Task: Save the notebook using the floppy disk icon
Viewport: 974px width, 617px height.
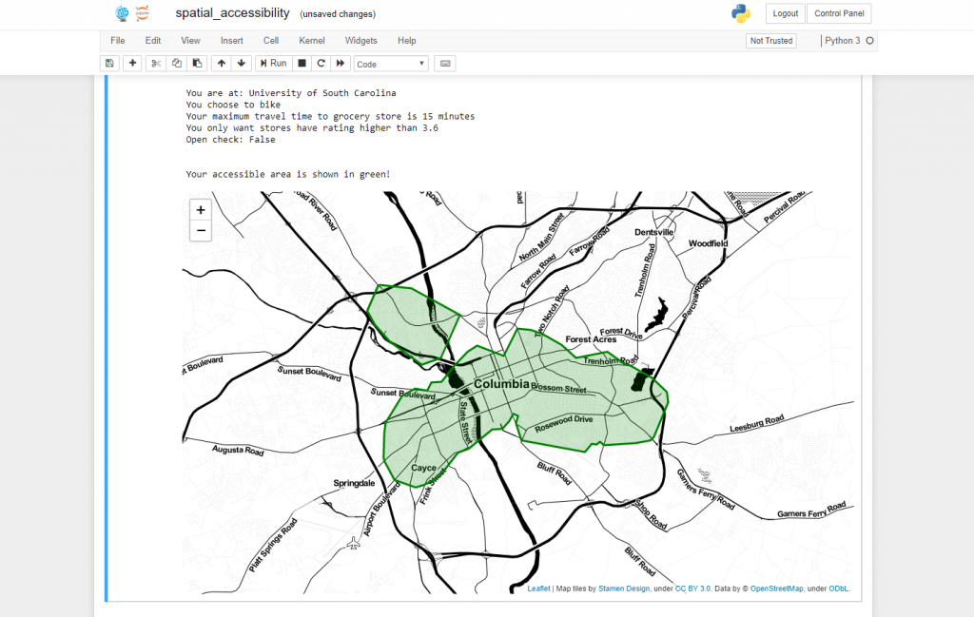Action: 109,63
